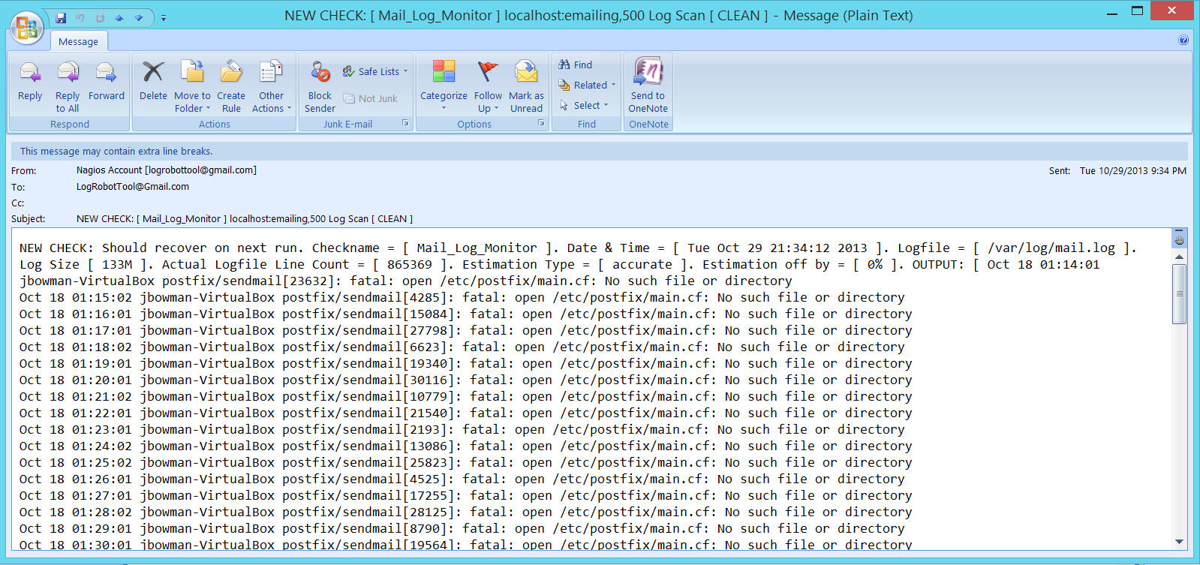Click the Office button orb
The width and height of the screenshot is (1200, 565).
point(27,28)
